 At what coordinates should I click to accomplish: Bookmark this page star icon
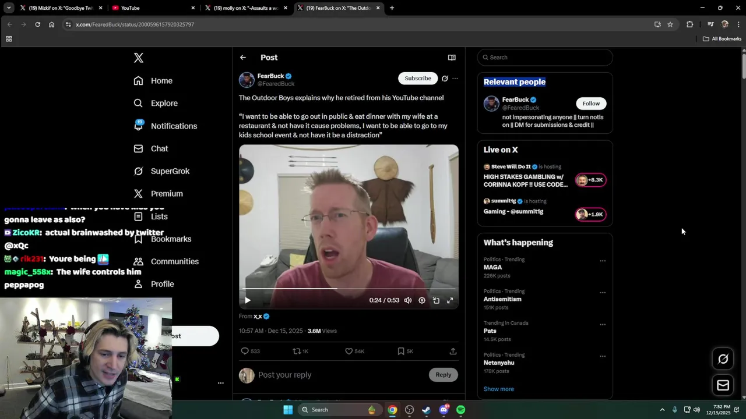point(670,24)
